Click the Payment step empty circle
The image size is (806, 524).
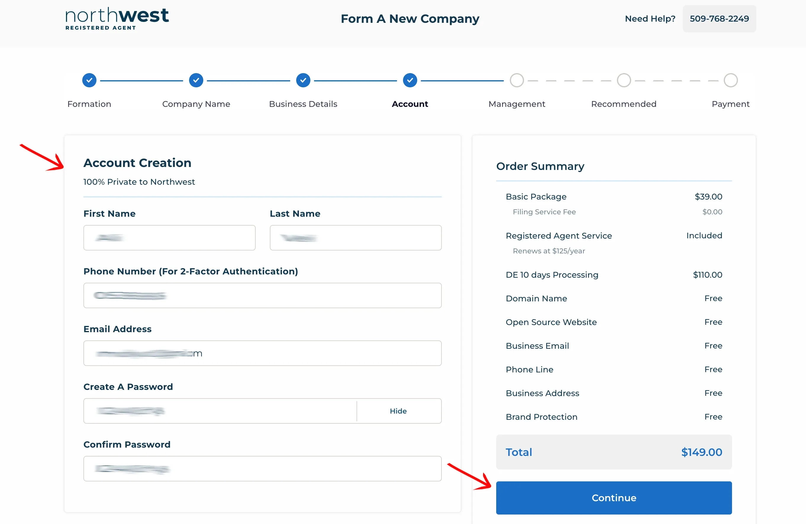(731, 80)
